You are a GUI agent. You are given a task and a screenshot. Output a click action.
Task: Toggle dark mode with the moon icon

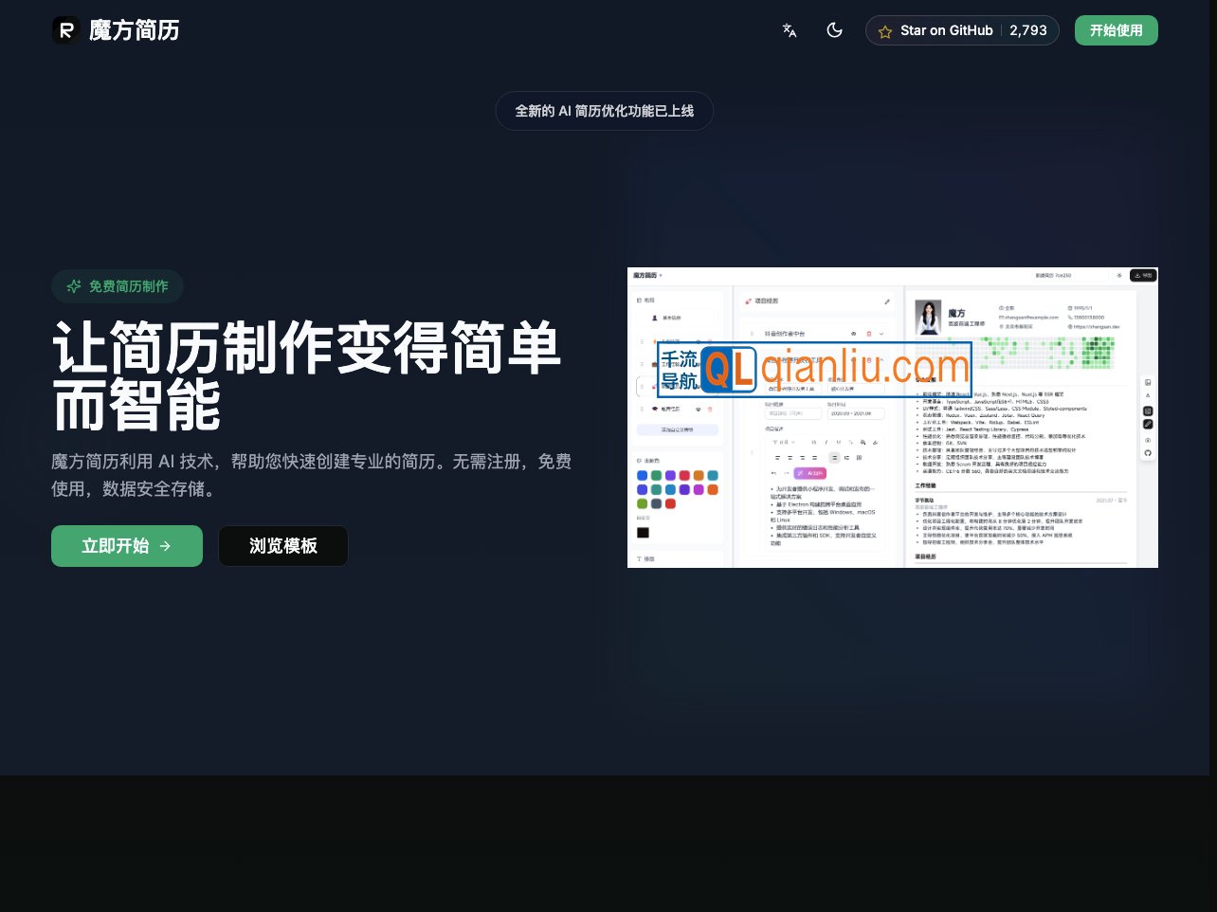pos(835,30)
